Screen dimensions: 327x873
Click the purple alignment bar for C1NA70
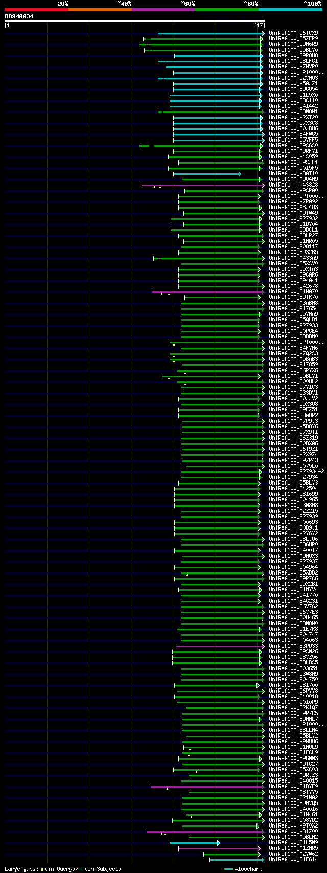point(208,292)
